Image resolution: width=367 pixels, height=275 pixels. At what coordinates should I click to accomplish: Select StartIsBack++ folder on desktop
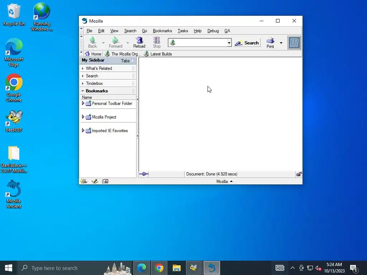pyautogui.click(x=14, y=159)
